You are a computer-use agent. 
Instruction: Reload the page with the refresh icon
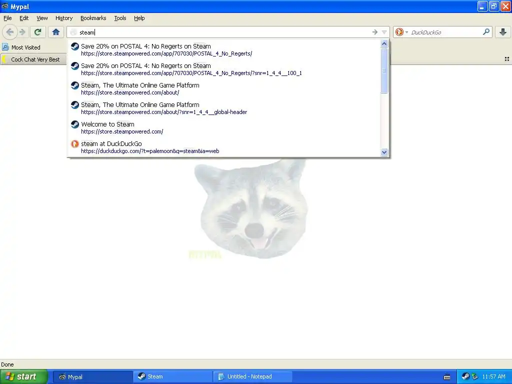(38, 32)
